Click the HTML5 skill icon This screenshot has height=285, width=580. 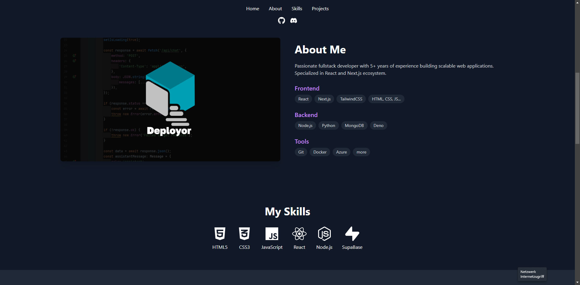click(x=220, y=234)
